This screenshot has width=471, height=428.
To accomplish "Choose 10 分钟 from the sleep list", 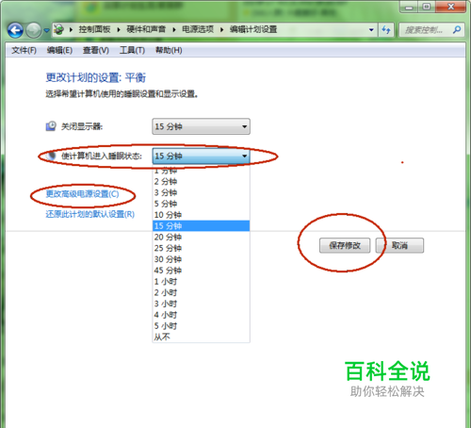I will [x=201, y=215].
